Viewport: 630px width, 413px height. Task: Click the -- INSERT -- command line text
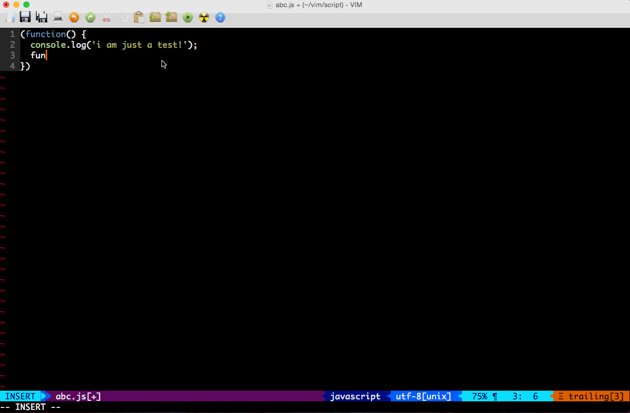[x=30, y=407]
